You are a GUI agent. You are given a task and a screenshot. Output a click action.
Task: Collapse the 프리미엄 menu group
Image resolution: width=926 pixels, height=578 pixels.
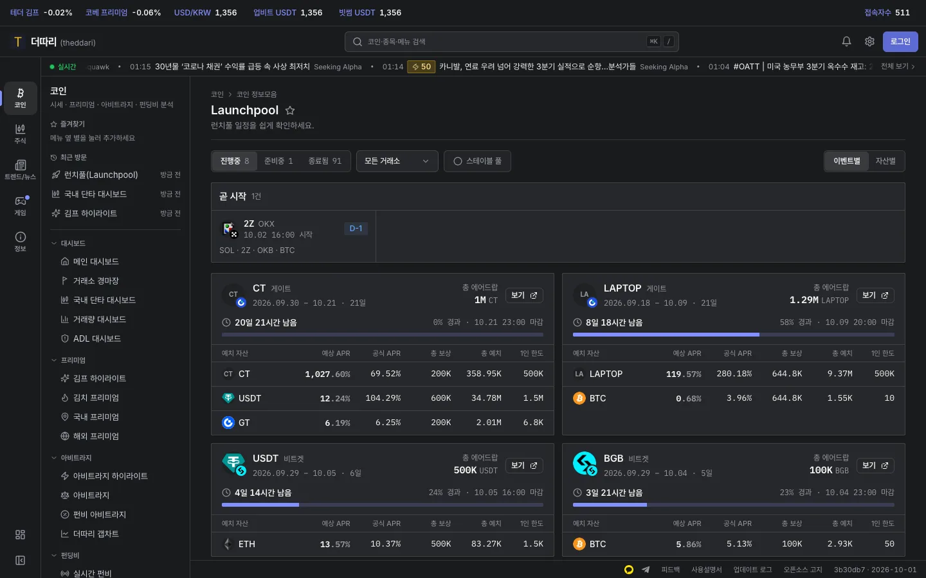tap(68, 360)
